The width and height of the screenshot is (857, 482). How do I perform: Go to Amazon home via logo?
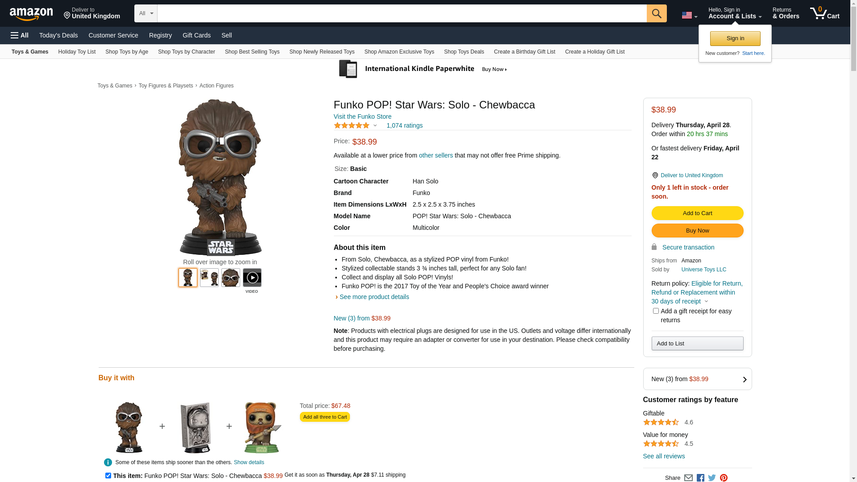(x=31, y=14)
